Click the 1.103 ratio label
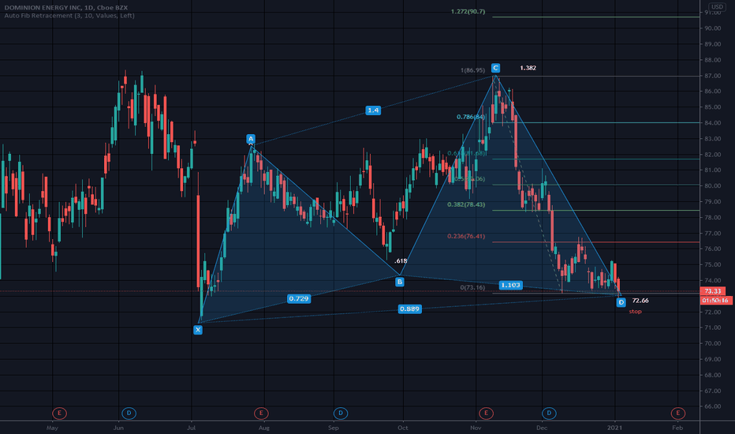Screen dimensions: 735x434 510,286
